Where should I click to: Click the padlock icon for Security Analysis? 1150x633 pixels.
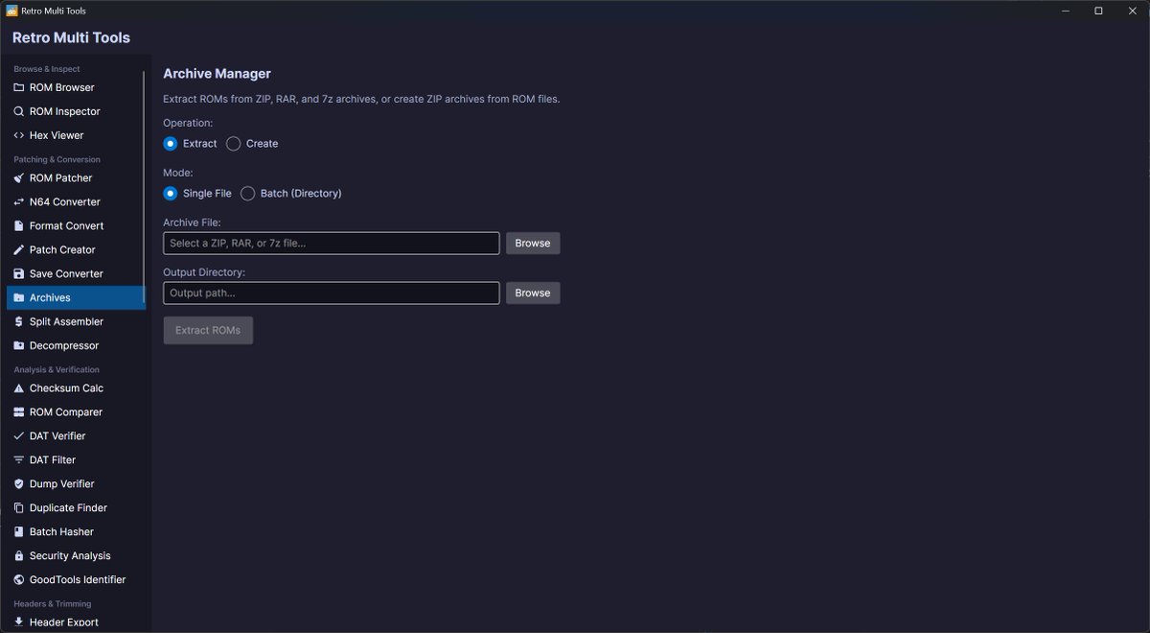tap(19, 555)
